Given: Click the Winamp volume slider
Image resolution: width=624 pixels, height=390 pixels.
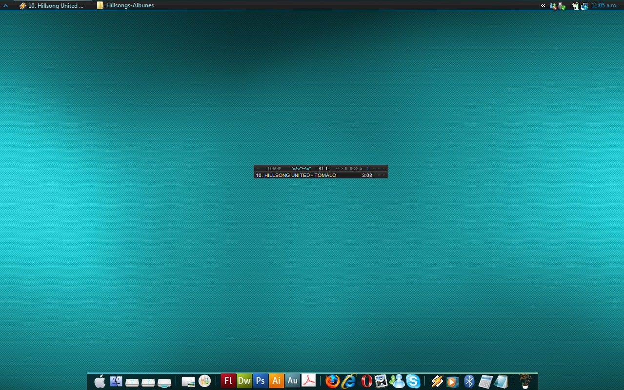Looking at the screenshot, I should tap(367, 168).
